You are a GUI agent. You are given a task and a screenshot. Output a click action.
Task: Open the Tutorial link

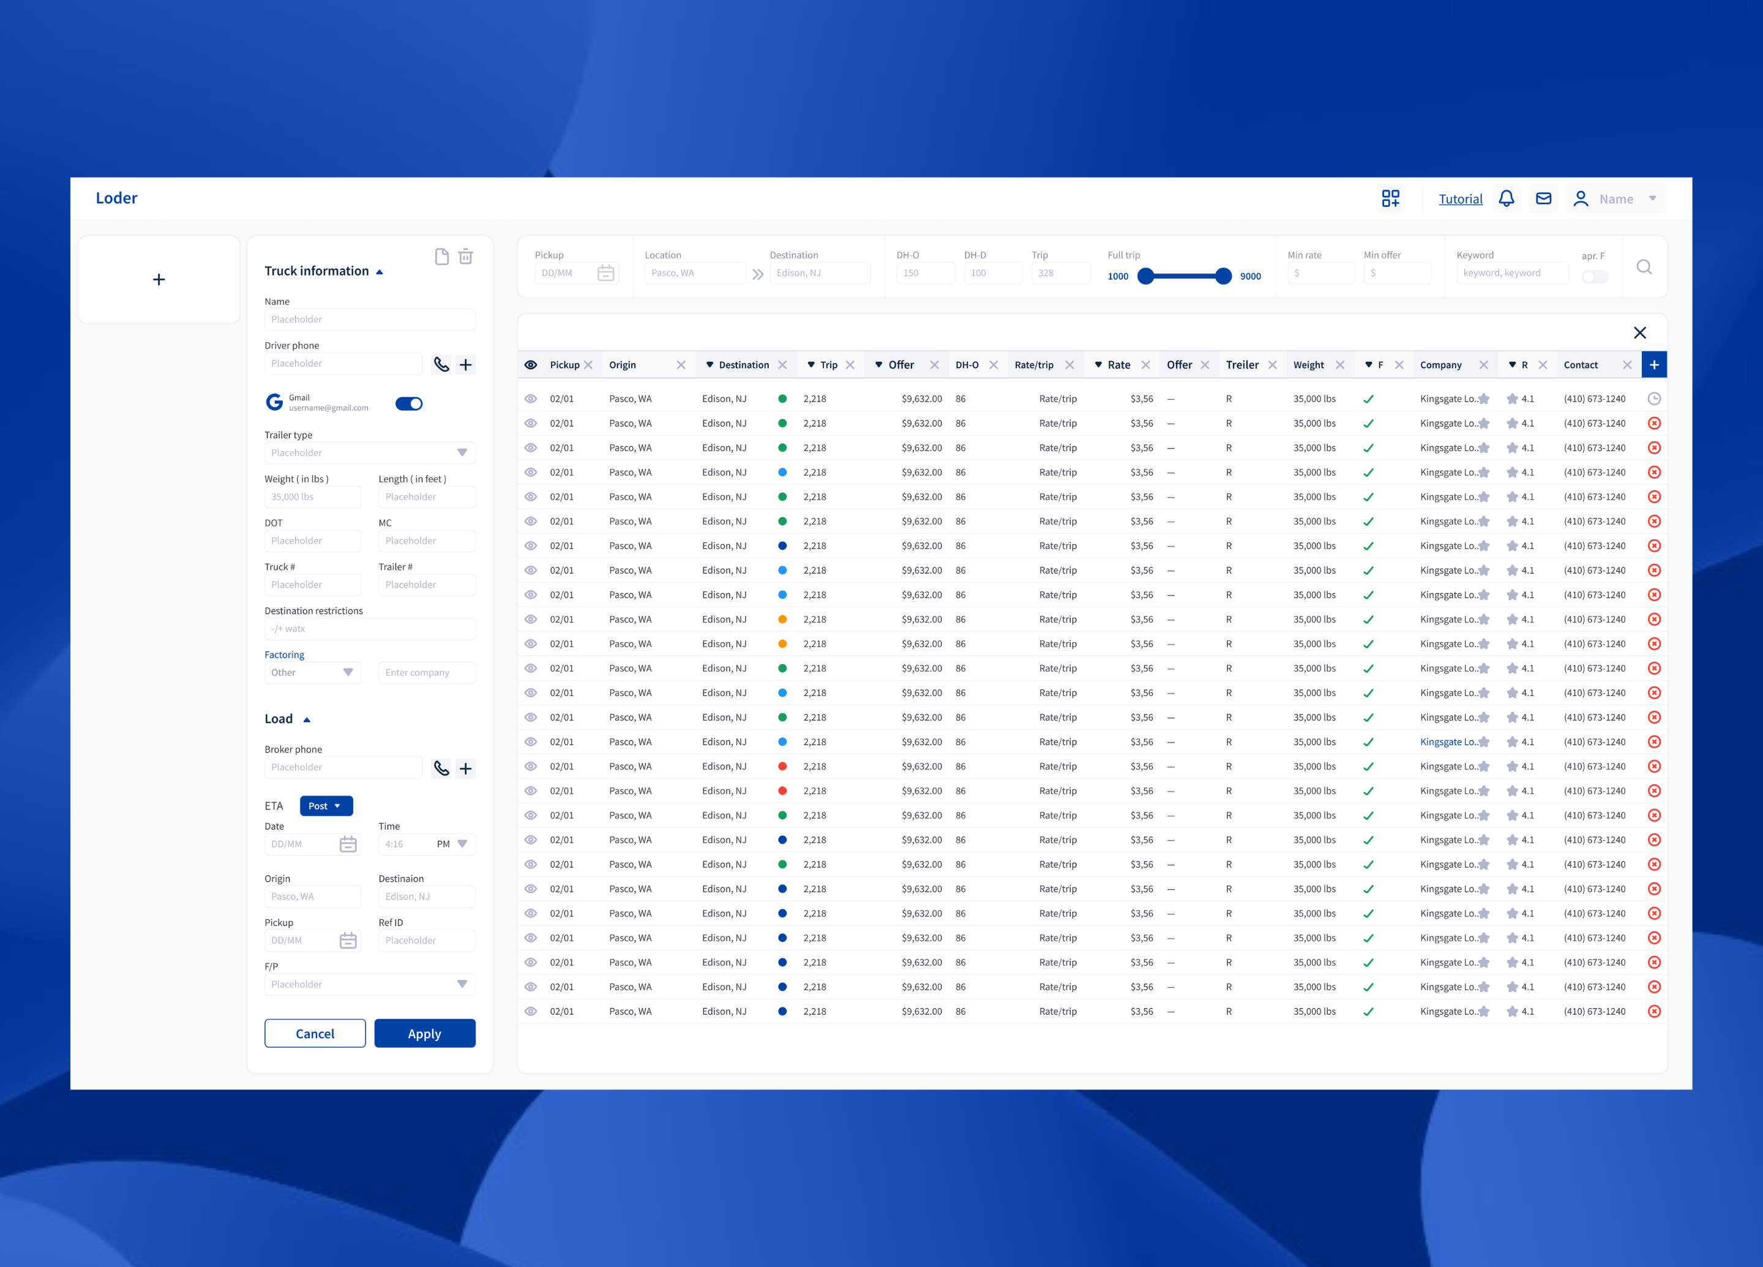[1461, 199]
